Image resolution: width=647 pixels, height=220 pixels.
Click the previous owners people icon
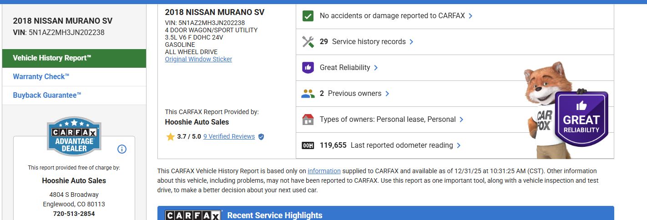point(308,94)
